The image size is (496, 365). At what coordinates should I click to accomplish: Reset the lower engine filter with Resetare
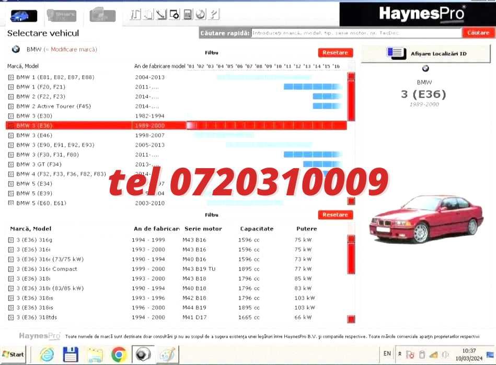(x=336, y=215)
